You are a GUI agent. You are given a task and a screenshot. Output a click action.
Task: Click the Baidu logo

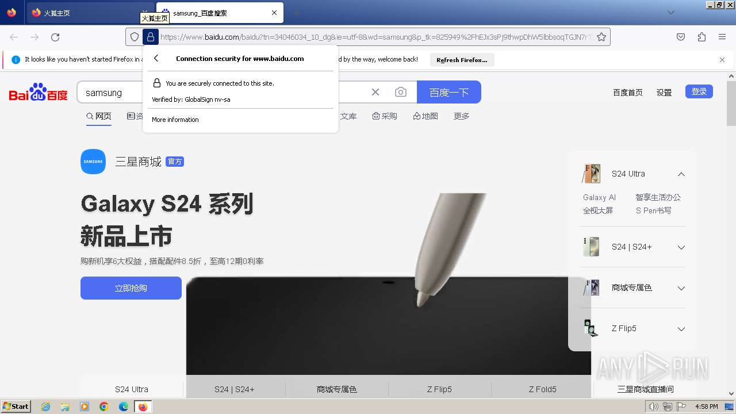(x=38, y=92)
